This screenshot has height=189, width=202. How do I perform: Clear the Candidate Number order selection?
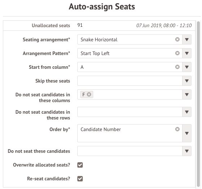coord(177,129)
